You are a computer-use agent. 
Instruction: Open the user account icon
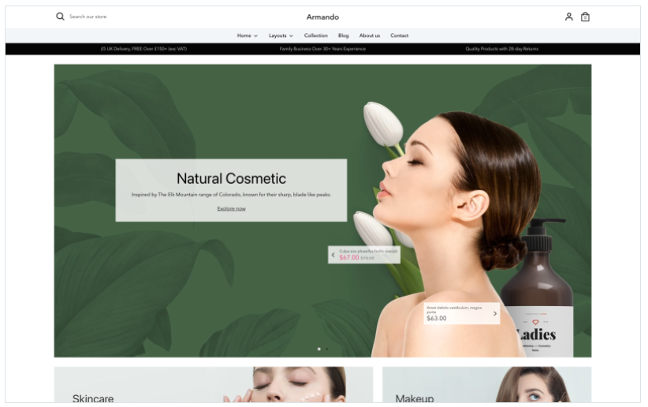(568, 17)
